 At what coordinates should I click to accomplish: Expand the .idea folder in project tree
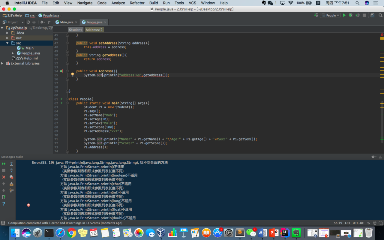7,33
